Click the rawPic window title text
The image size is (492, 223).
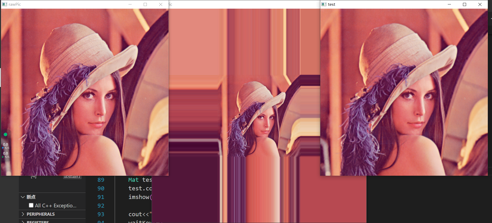click(15, 4)
